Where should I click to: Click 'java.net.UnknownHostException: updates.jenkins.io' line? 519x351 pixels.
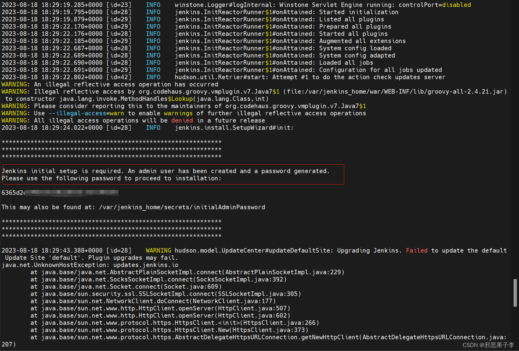pyautogui.click(x=90, y=265)
